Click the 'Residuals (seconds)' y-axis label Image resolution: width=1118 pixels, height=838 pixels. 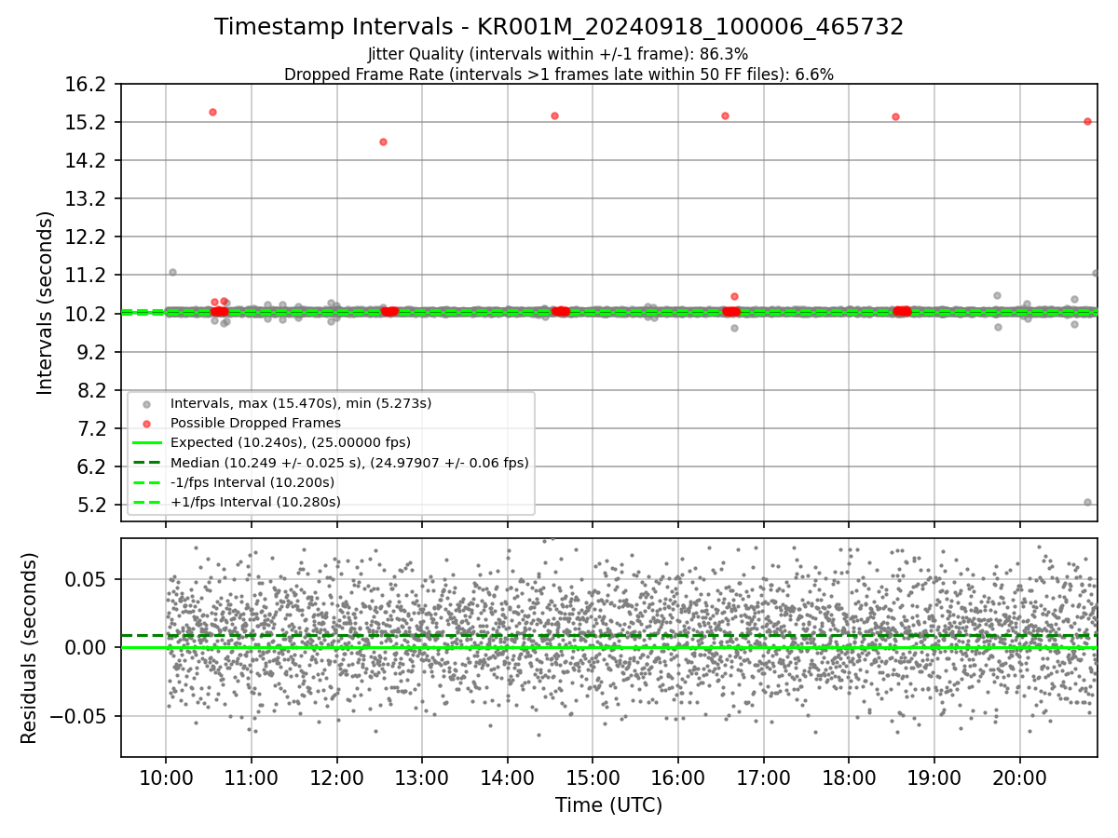[29, 648]
